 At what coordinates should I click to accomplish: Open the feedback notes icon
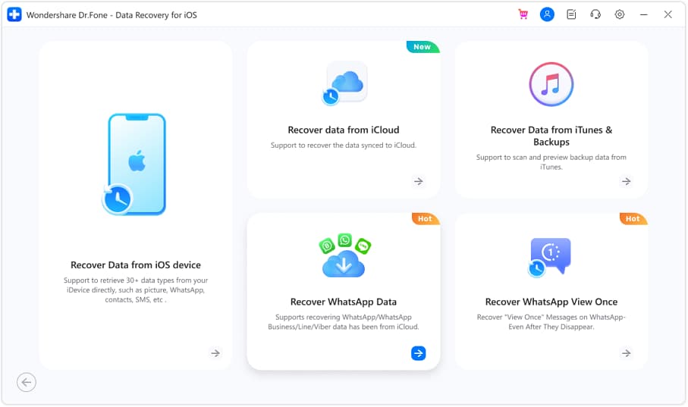click(571, 14)
